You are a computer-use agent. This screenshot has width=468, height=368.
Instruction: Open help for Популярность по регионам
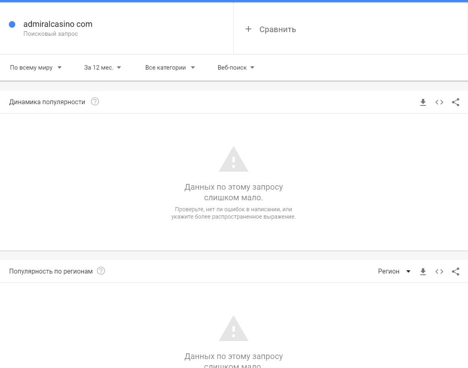click(x=101, y=271)
